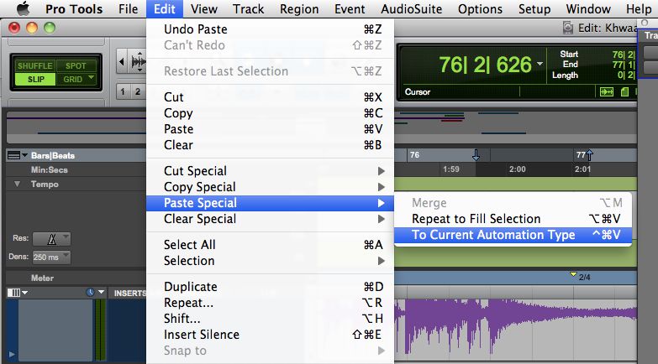This screenshot has height=364, width=658.
Task: Toggle Slip edit mode
Action: coord(35,79)
